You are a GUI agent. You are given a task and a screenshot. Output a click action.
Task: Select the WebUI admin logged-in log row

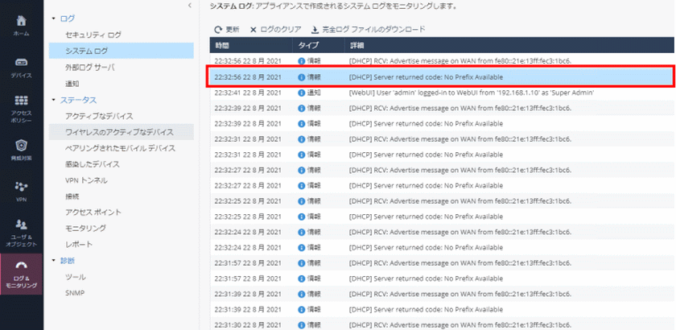(x=441, y=93)
